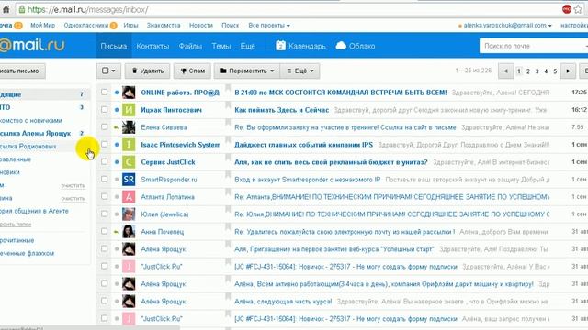Select checkbox for Анна Почепец email
This screenshot has height=330, width=588.
[x=104, y=231]
